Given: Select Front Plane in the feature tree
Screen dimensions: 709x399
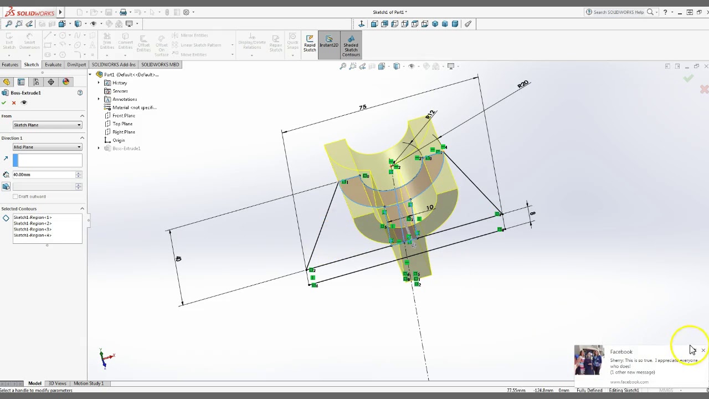Looking at the screenshot, I should coord(124,115).
